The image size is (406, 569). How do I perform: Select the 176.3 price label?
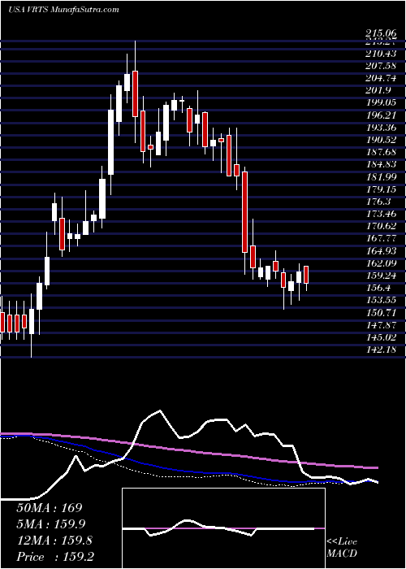click(379, 202)
